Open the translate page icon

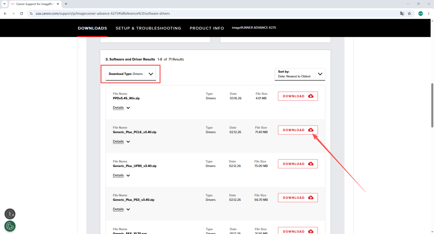402,14
